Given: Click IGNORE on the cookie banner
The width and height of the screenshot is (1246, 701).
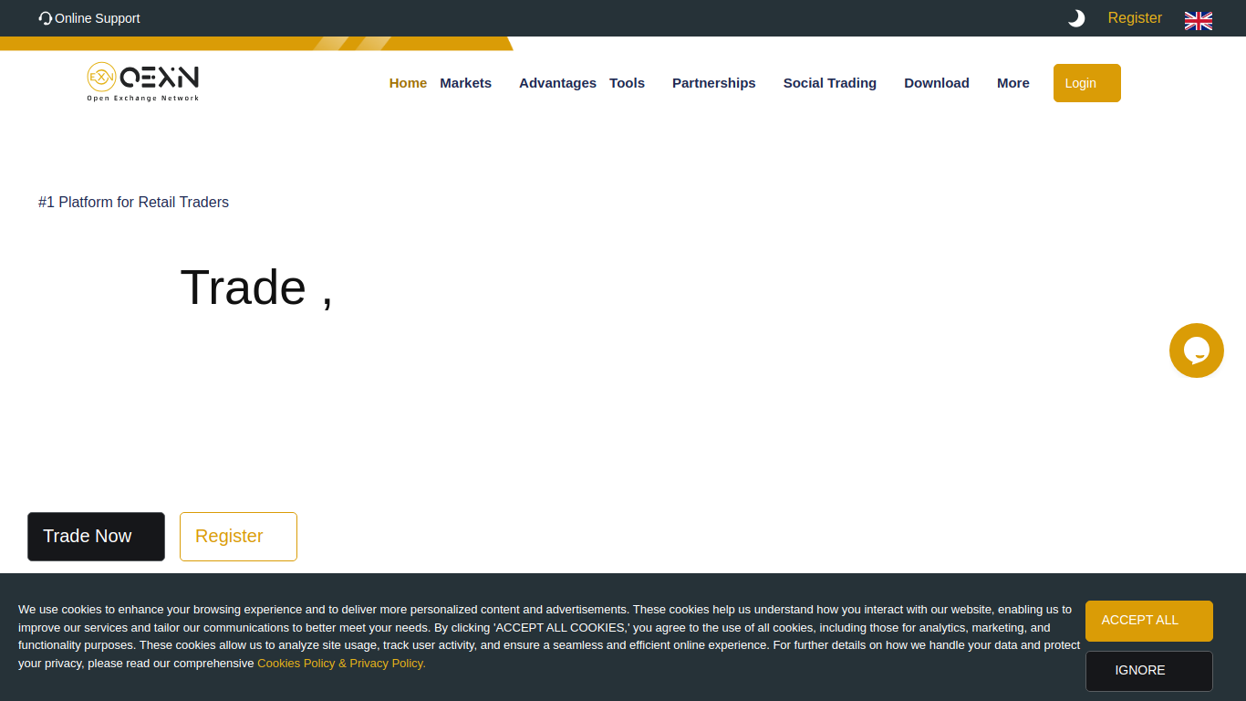Looking at the screenshot, I should (x=1149, y=671).
